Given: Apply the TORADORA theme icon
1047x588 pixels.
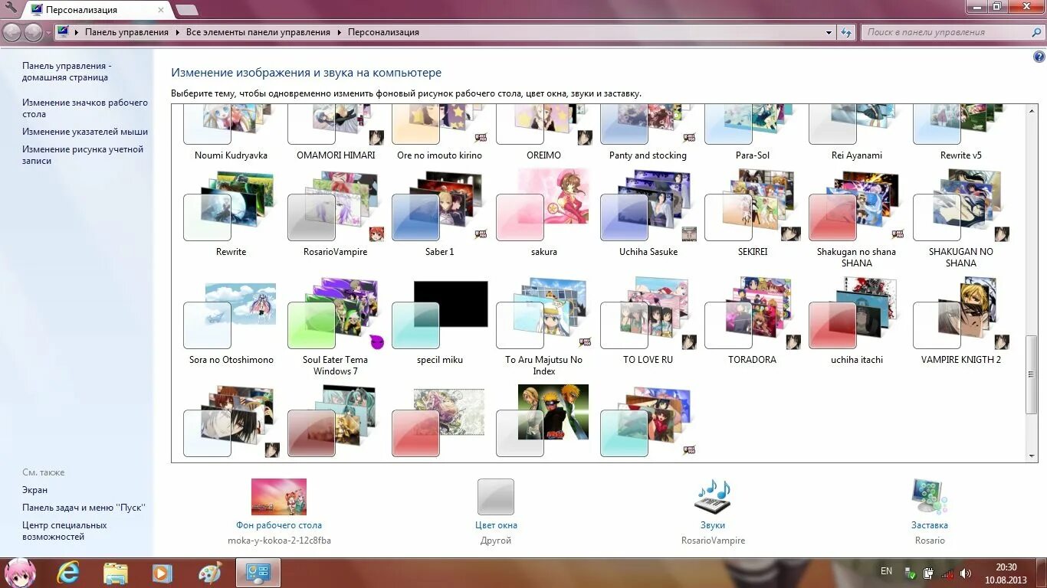Looking at the screenshot, I should click(x=753, y=314).
